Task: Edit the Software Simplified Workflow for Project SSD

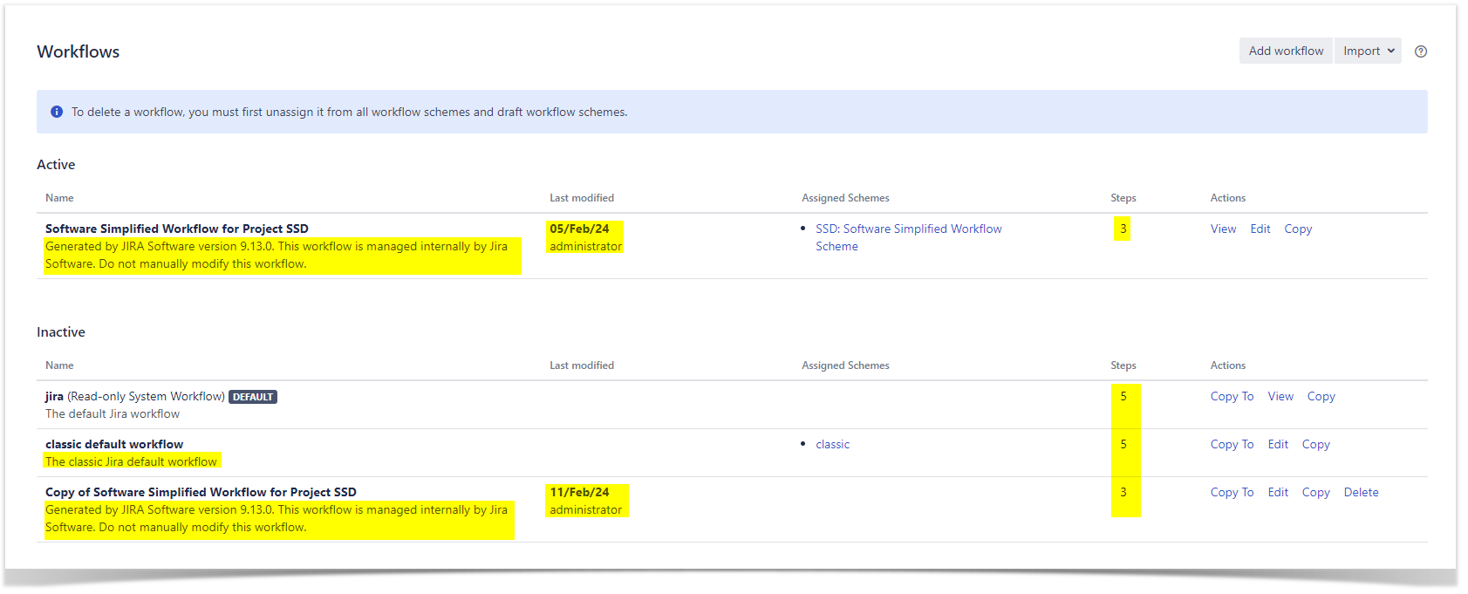Action: pyautogui.click(x=1260, y=229)
